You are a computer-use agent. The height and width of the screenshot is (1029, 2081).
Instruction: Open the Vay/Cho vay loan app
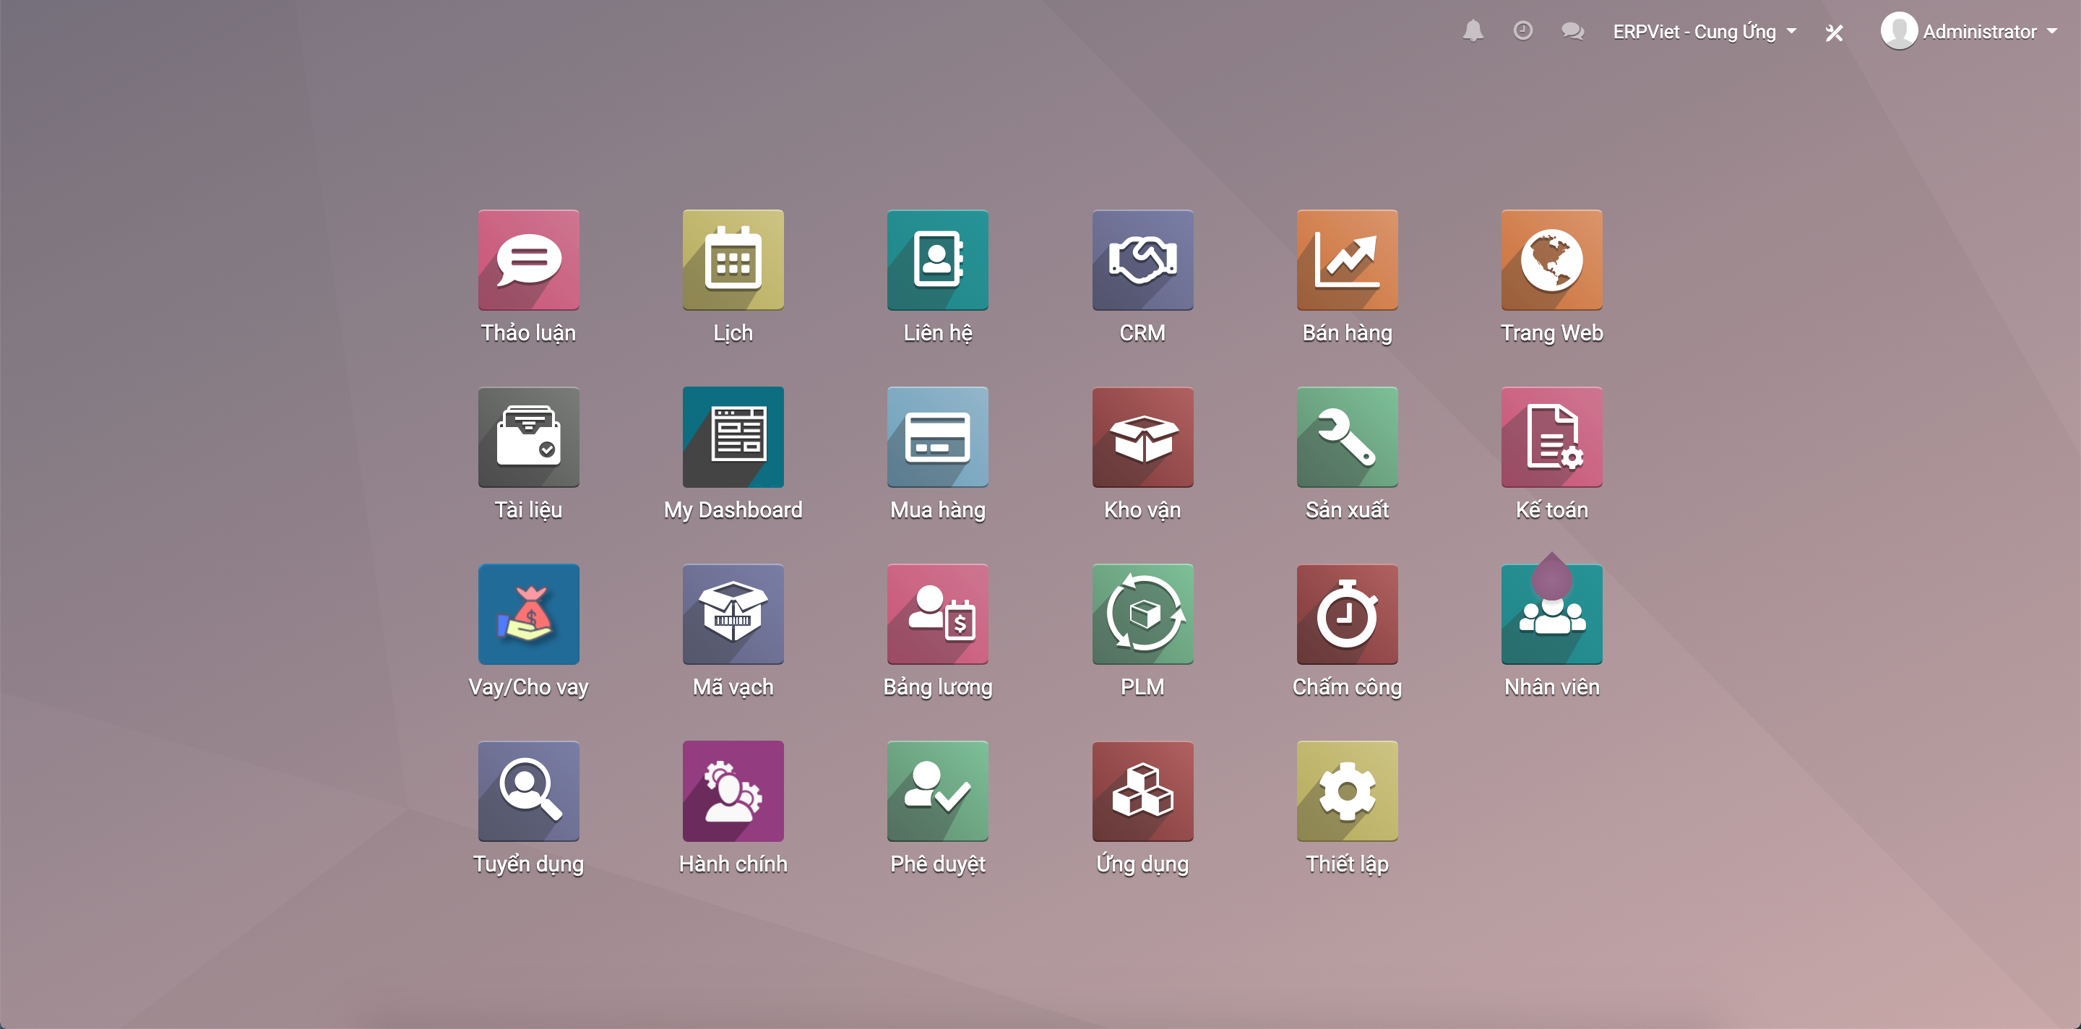(528, 613)
